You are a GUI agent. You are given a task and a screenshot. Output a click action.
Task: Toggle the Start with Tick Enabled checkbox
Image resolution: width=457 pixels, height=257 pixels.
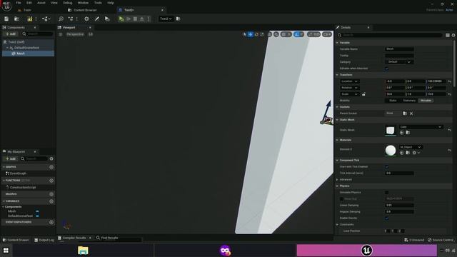(387, 166)
